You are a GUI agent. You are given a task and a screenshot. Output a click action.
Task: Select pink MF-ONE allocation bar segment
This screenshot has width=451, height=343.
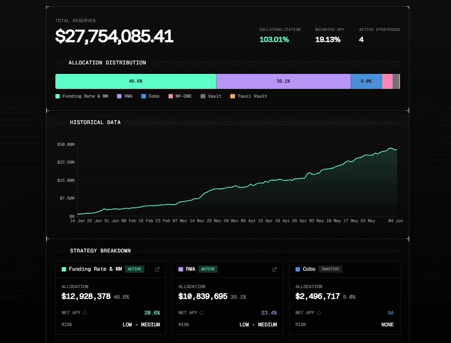tap(387, 82)
